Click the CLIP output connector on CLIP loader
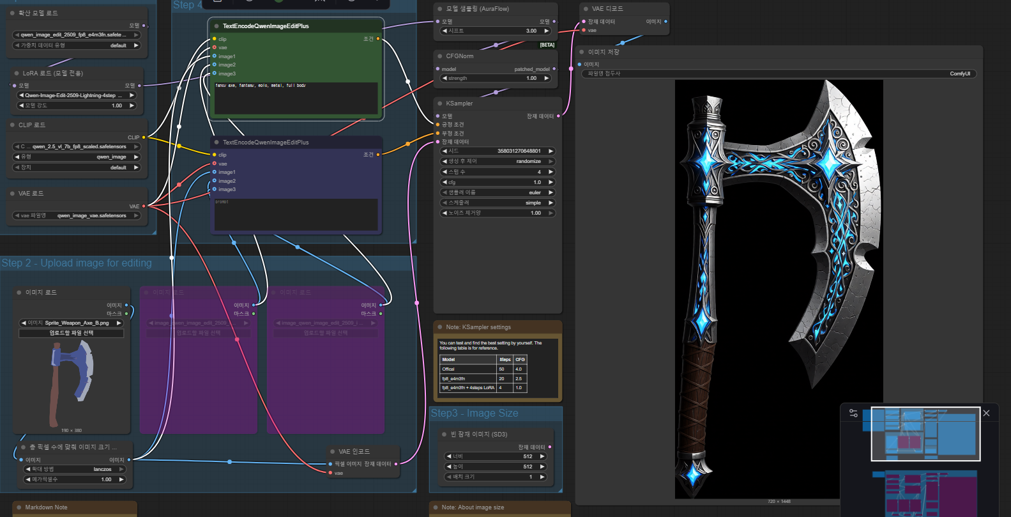 pos(144,137)
